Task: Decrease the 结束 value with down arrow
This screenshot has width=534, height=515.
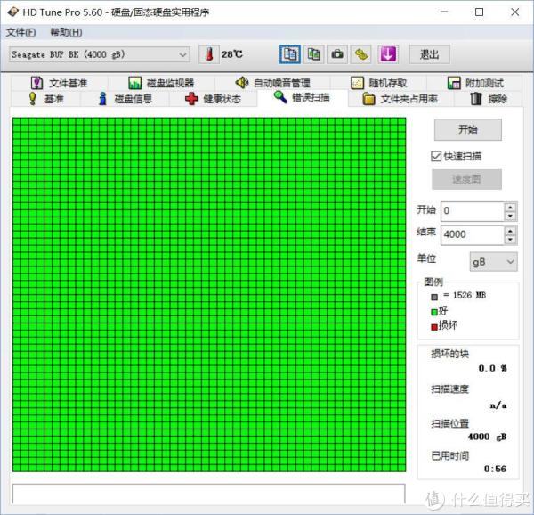Action: pyautogui.click(x=510, y=240)
